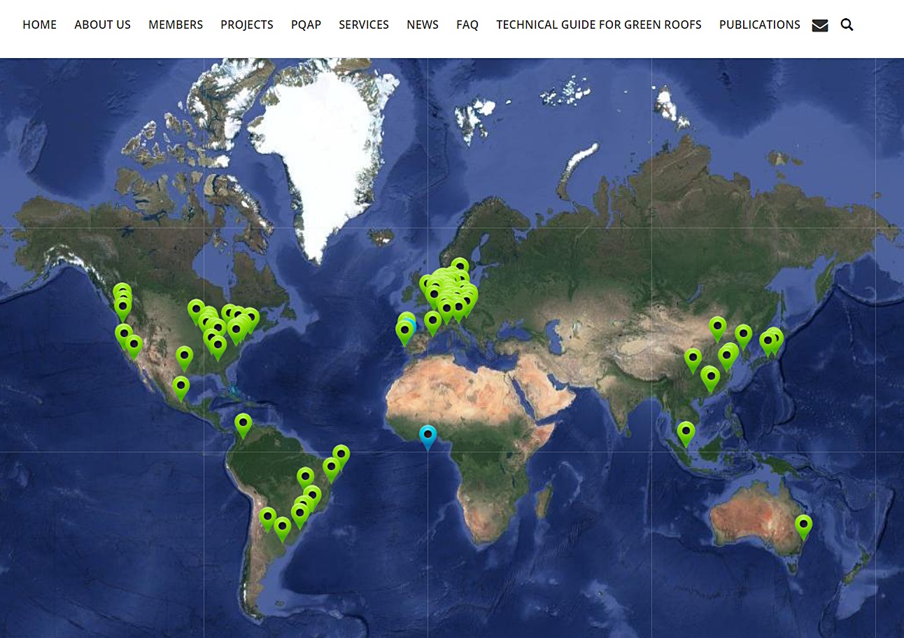Select the green pin near Beijing

coord(717,326)
